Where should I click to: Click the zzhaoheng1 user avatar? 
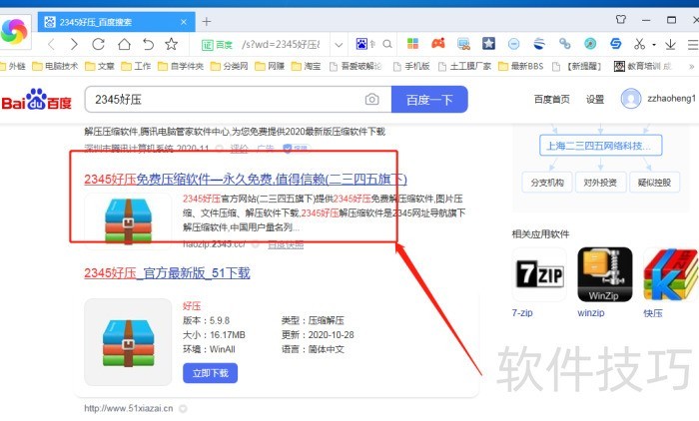(631, 99)
